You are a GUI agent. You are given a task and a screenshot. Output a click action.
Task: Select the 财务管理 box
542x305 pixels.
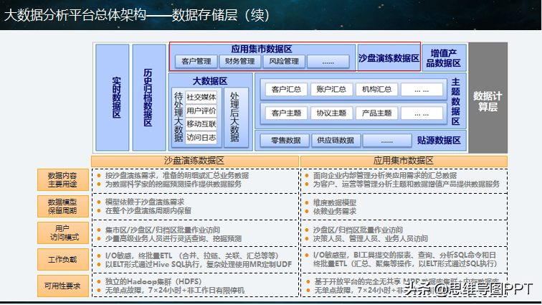(x=240, y=61)
